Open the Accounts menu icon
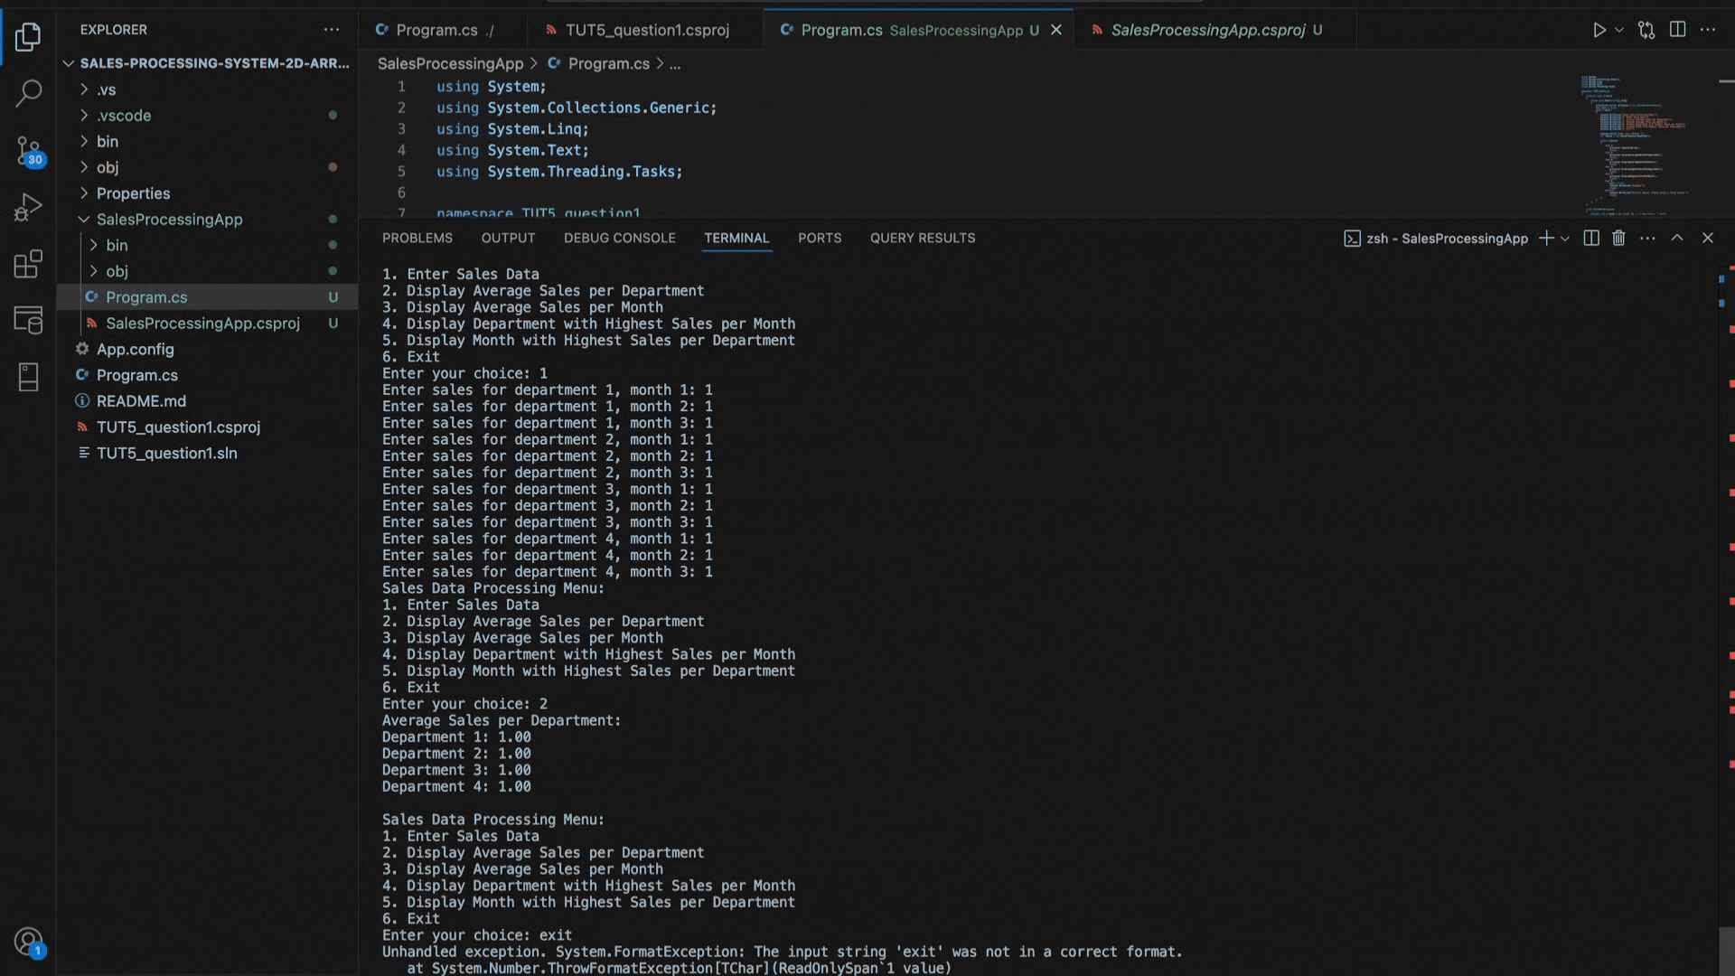1735x976 pixels. point(28,943)
